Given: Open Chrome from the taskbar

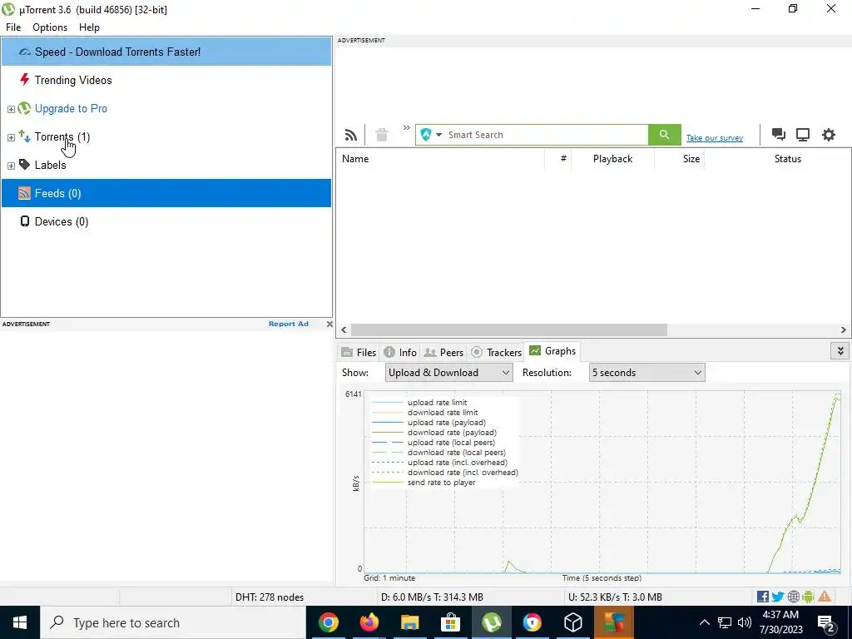Looking at the screenshot, I should [x=328, y=622].
